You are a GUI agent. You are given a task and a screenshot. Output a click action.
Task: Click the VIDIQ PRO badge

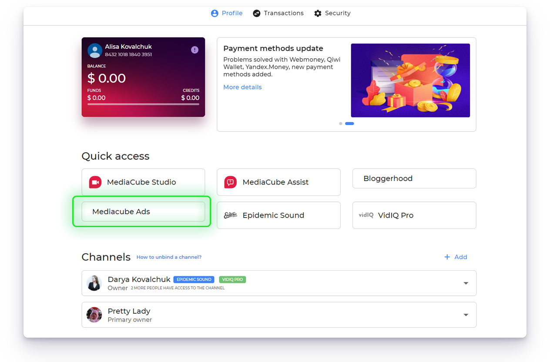(233, 279)
